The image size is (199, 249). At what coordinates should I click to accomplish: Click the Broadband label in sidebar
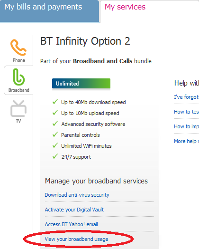(x=18, y=90)
